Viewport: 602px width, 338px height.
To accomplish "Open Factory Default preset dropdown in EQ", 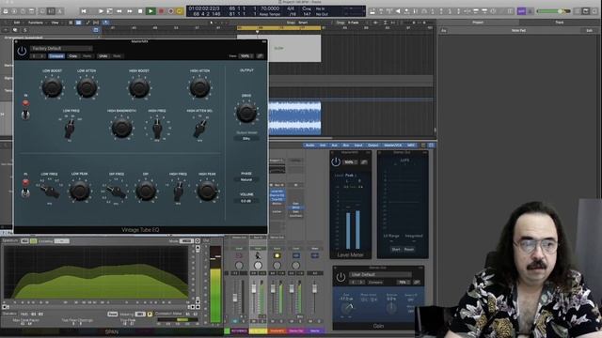I will tap(61, 48).
